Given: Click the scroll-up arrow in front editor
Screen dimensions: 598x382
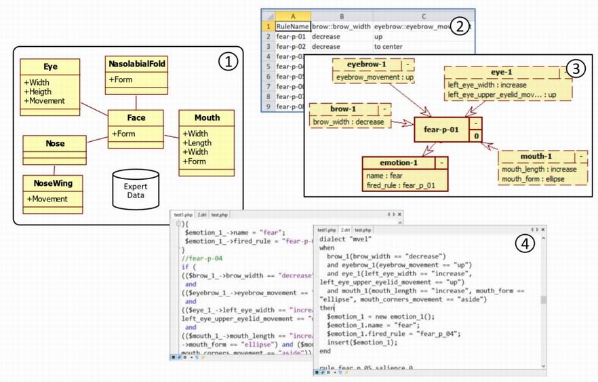Looking at the screenshot, I should [544, 238].
